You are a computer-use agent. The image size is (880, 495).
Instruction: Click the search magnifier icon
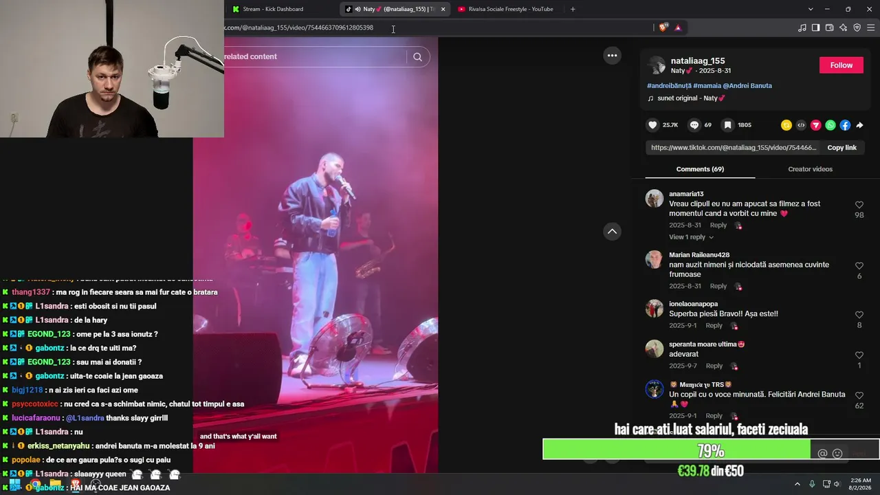pos(417,57)
